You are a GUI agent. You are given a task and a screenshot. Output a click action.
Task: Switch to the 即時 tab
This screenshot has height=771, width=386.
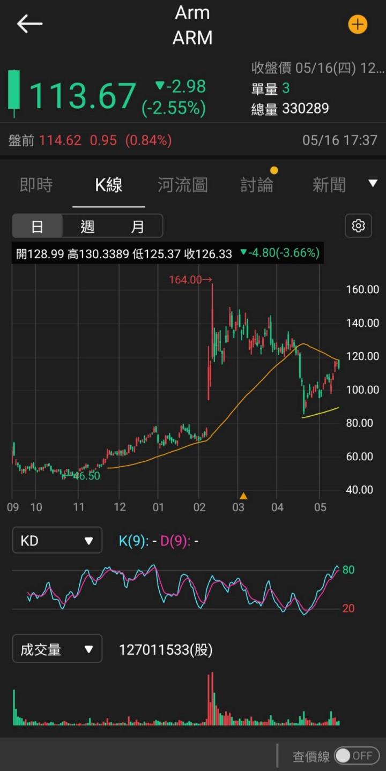point(36,185)
